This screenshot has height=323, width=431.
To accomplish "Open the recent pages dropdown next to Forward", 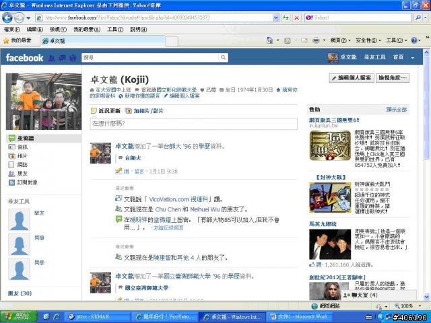I will pyautogui.click(x=28, y=18).
